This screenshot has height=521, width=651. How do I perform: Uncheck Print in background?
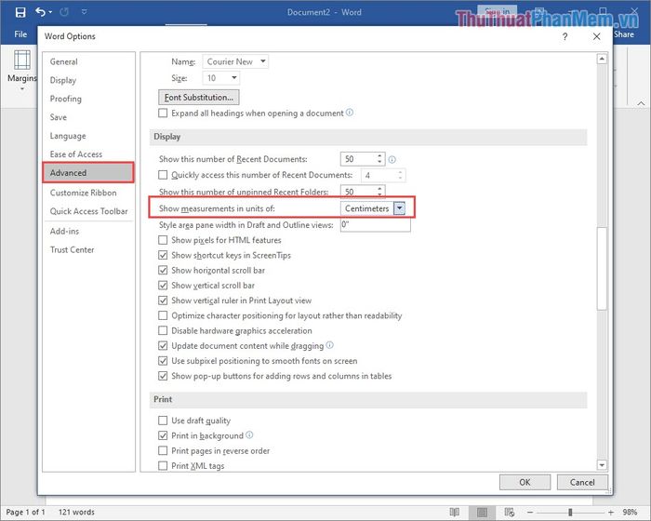pos(163,435)
